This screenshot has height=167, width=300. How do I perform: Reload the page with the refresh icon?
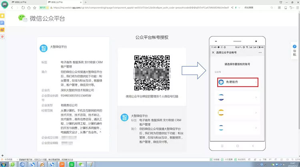click(x=23, y=8)
